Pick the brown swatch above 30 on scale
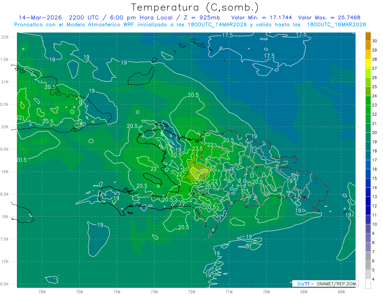The width and height of the screenshot is (383, 296). [x=368, y=36]
